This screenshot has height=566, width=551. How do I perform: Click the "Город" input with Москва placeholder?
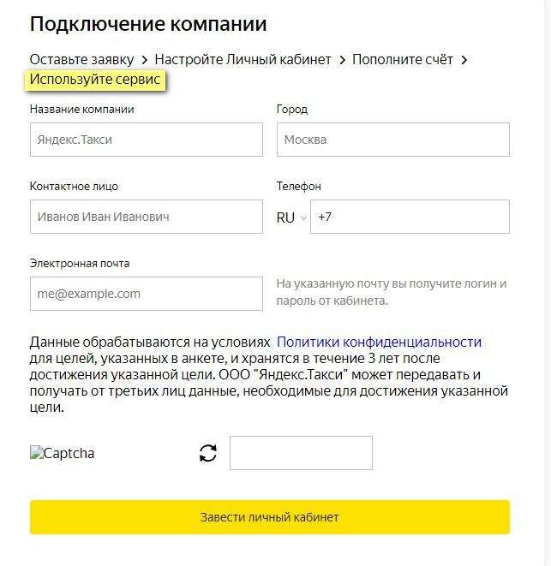[392, 140]
